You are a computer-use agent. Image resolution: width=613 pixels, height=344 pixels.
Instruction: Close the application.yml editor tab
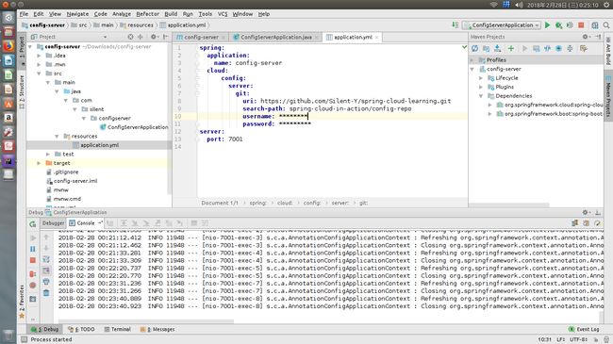point(377,37)
